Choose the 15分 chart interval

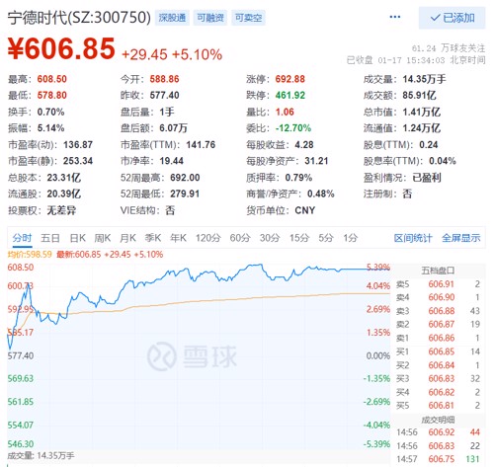click(x=299, y=238)
